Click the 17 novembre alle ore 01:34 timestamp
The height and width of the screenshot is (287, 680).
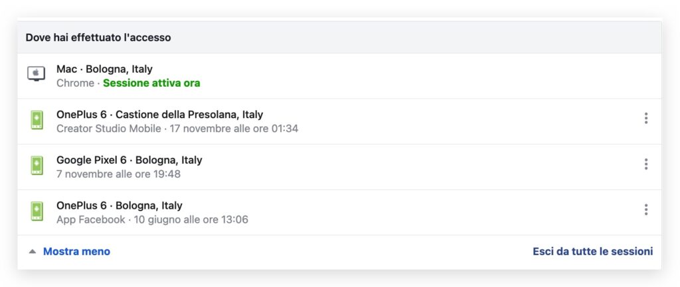tap(234, 129)
